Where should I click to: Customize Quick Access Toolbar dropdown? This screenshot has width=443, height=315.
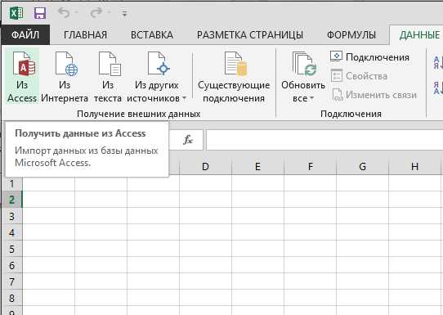tap(124, 13)
